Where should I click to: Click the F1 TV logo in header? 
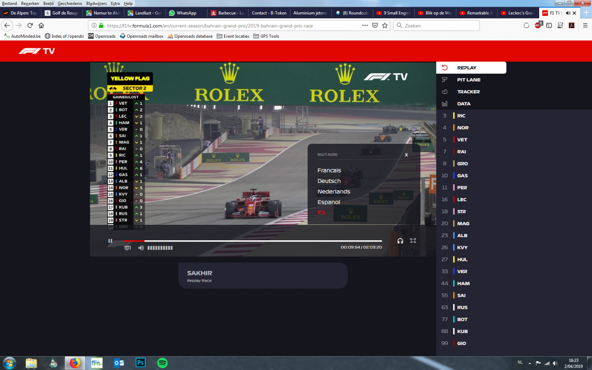(37, 51)
